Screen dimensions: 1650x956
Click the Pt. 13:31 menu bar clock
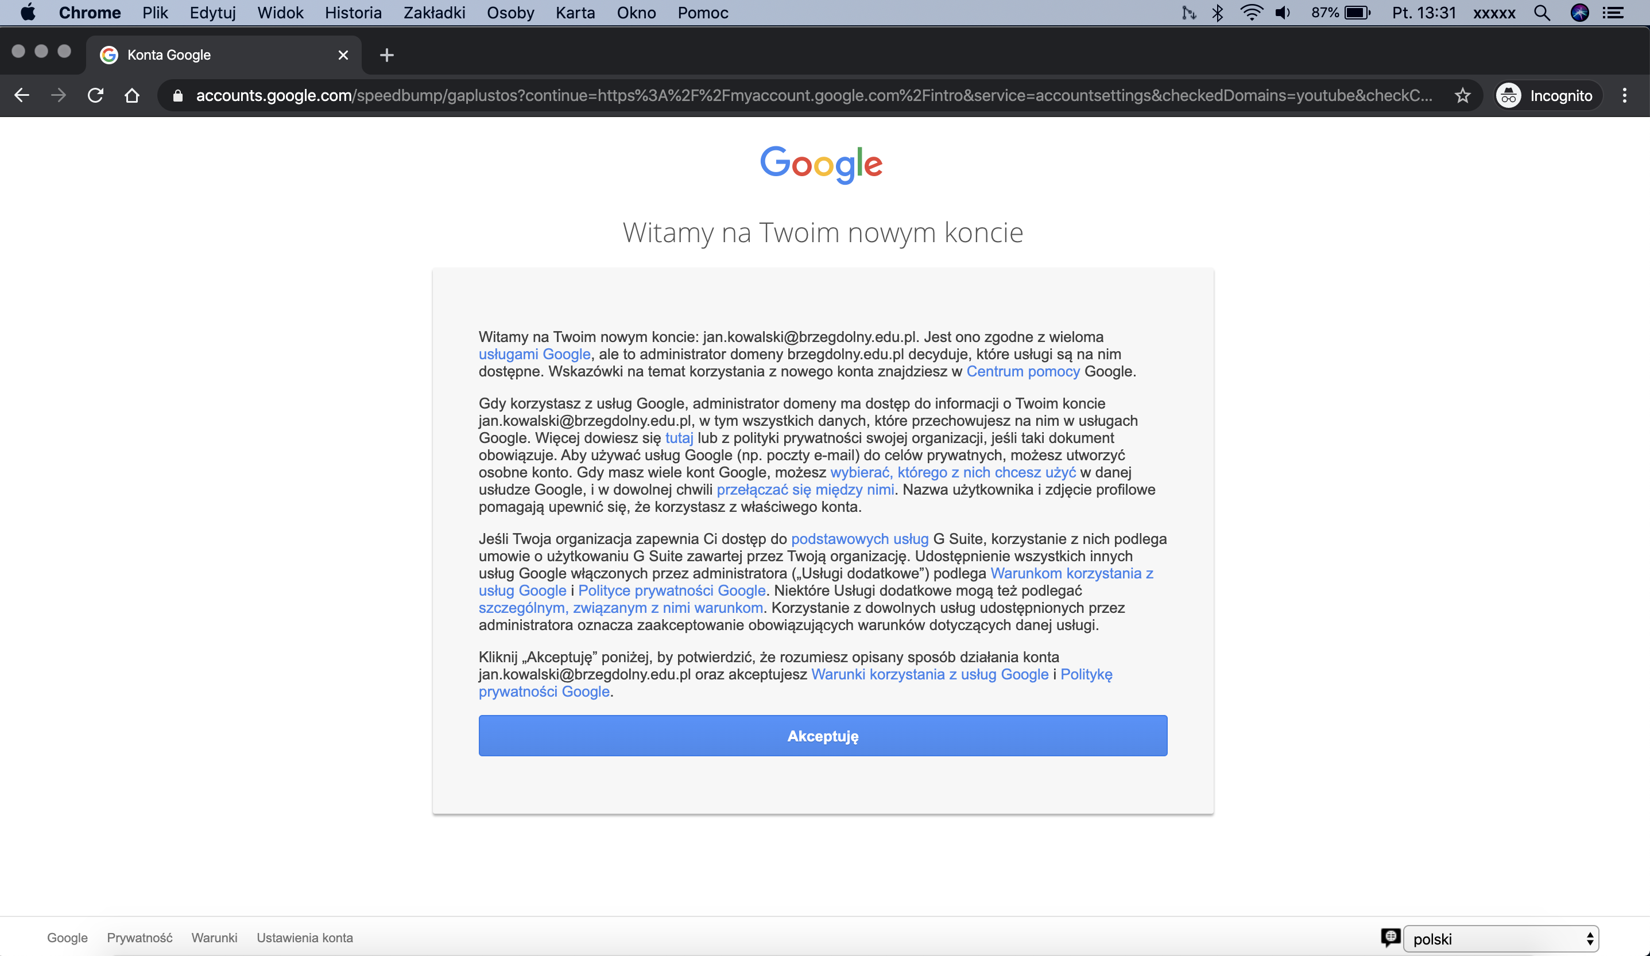pos(1423,13)
